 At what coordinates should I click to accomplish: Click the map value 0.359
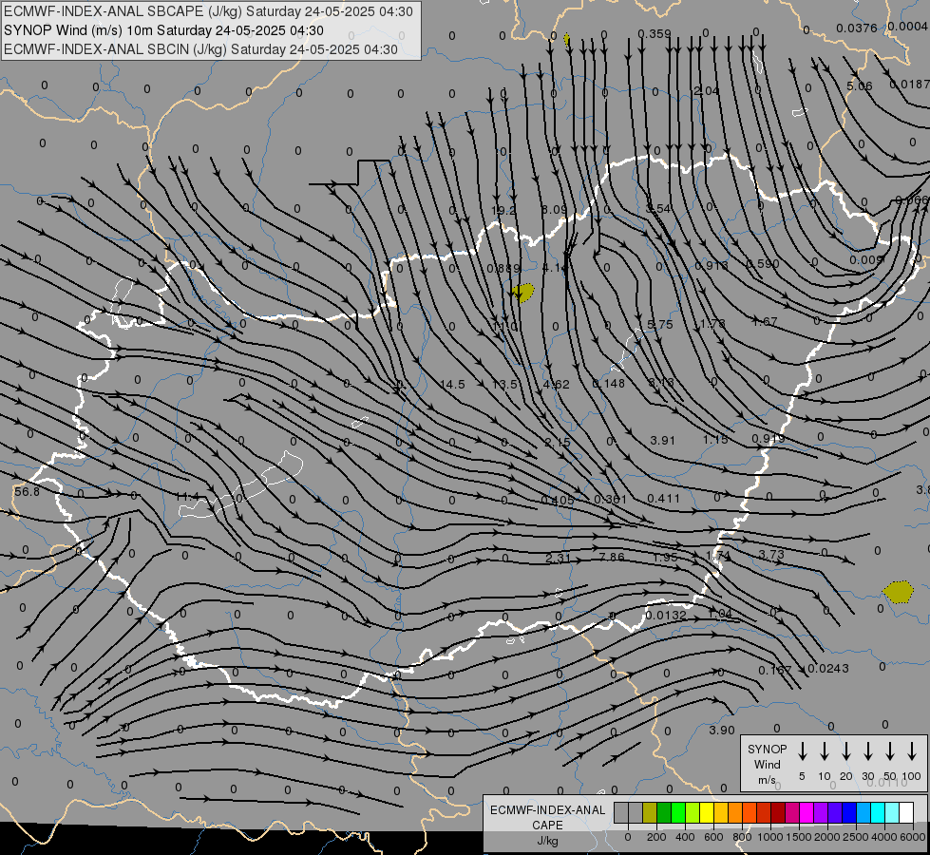point(655,34)
